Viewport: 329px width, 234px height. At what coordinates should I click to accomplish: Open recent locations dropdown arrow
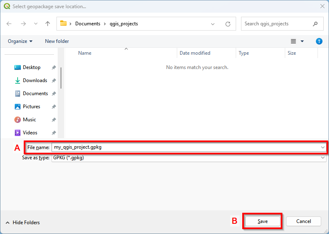click(x=36, y=24)
